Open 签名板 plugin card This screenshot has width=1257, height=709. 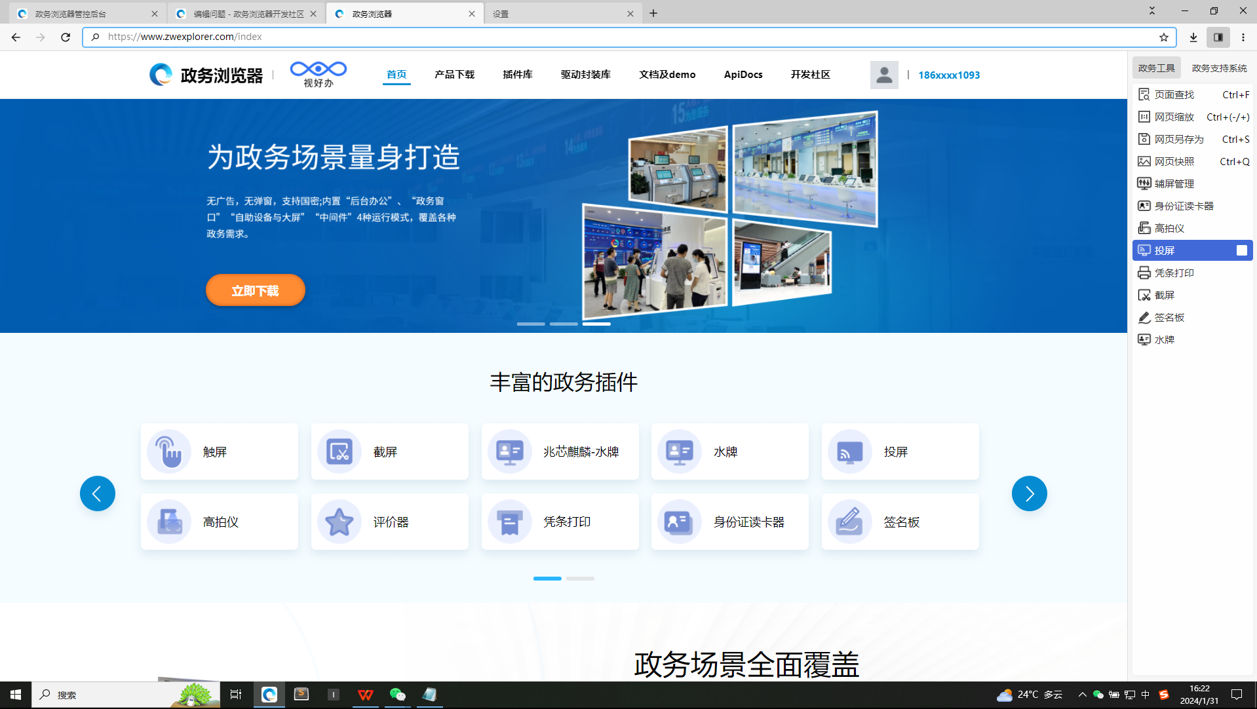coord(900,522)
